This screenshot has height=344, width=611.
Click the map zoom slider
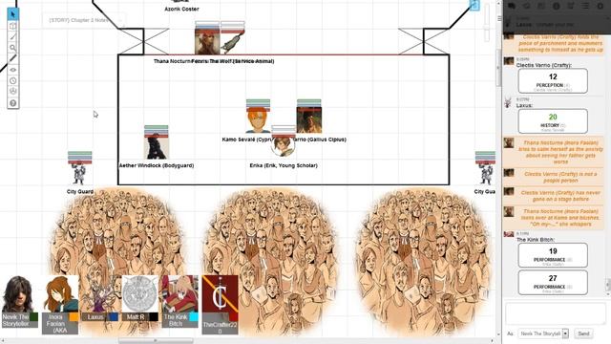pos(487,22)
